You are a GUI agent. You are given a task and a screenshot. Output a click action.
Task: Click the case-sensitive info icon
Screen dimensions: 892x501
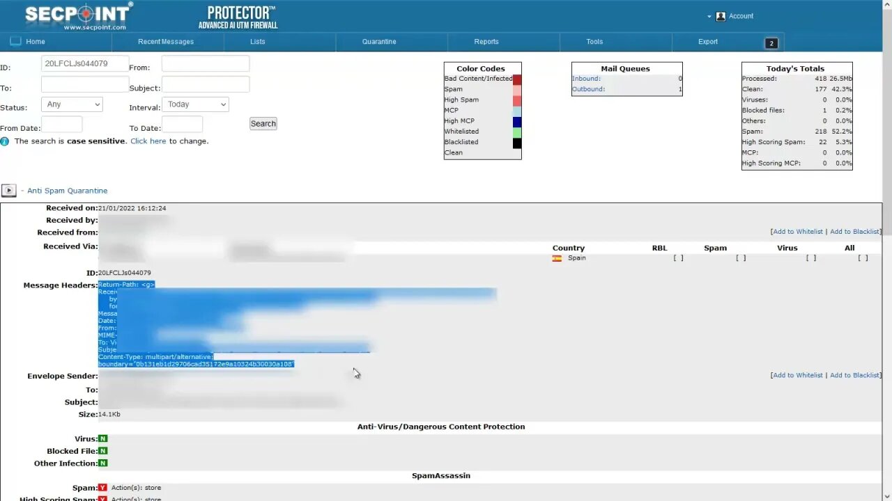(5, 141)
